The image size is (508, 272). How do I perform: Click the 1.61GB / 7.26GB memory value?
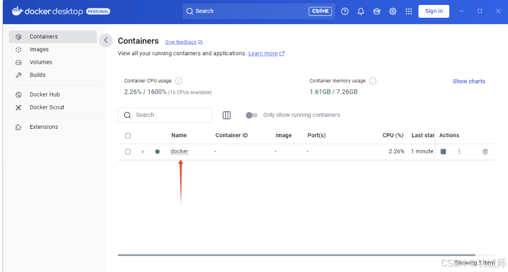pyautogui.click(x=333, y=92)
